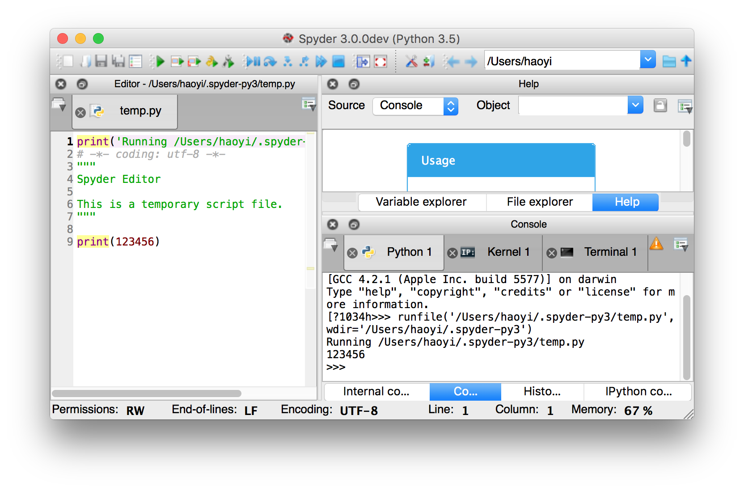The height and width of the screenshot is (491, 744).
Task: Toggle fullscreen mode with the red corners icon
Action: [380, 61]
